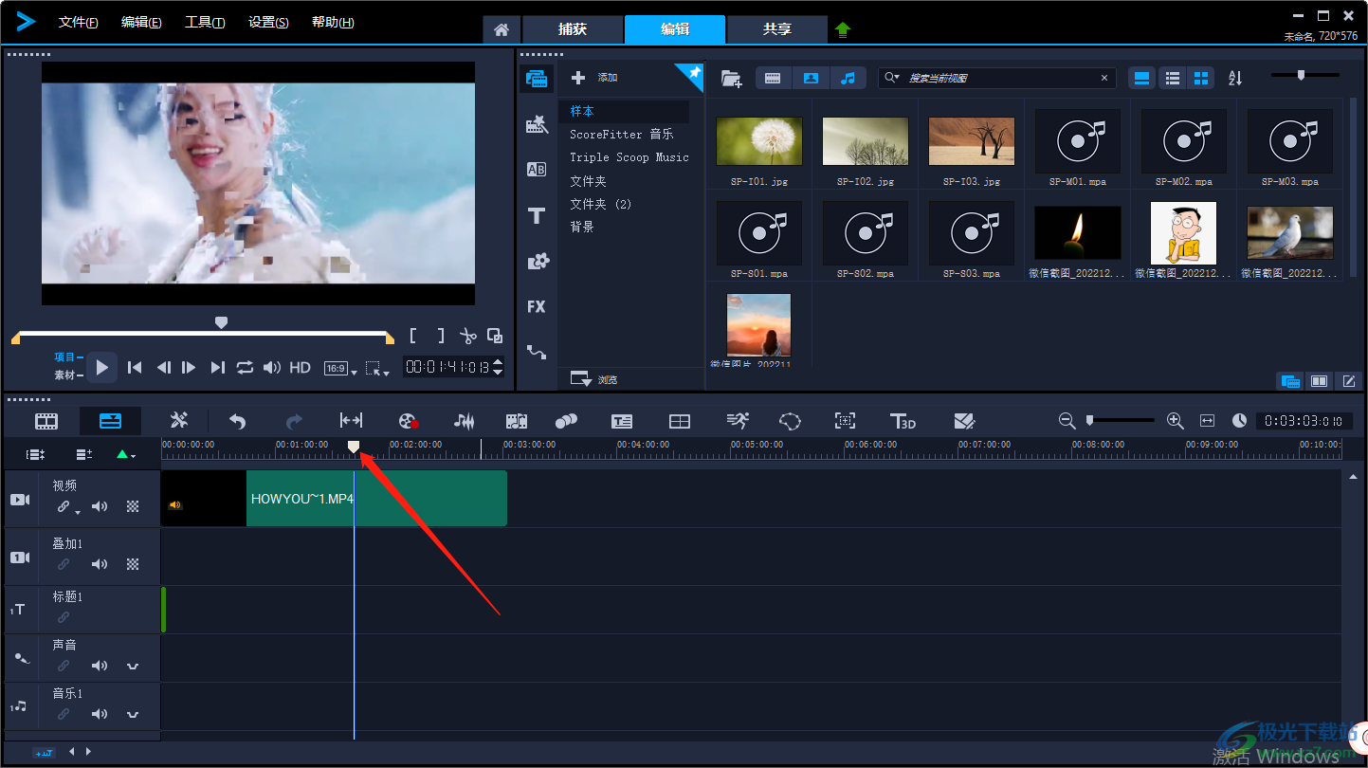Click the slip/stretch tool icon
The height and width of the screenshot is (768, 1368).
[351, 421]
